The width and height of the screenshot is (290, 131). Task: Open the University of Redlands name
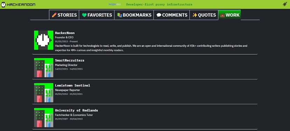tap(76, 110)
